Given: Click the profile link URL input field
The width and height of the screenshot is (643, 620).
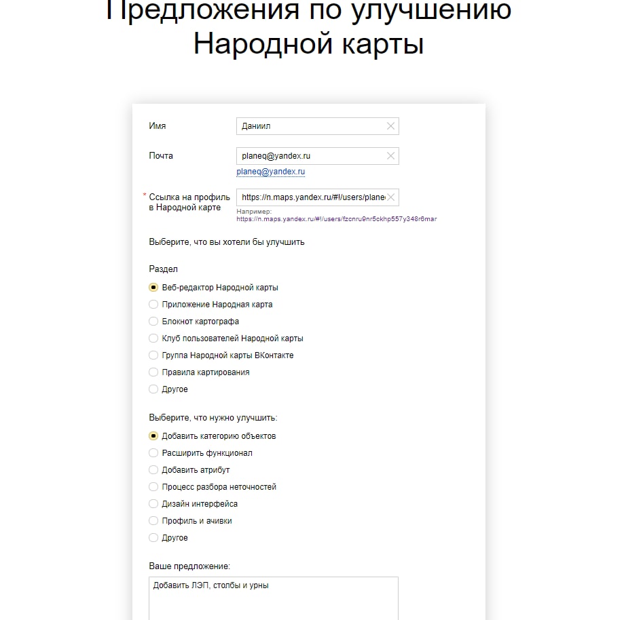Looking at the screenshot, I should pos(317,197).
